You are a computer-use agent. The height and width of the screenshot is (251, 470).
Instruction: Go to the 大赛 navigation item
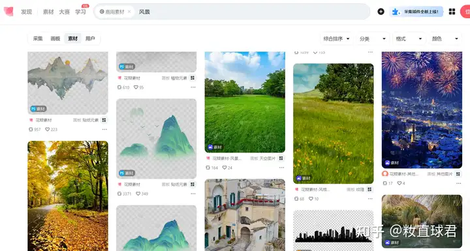tap(65, 12)
